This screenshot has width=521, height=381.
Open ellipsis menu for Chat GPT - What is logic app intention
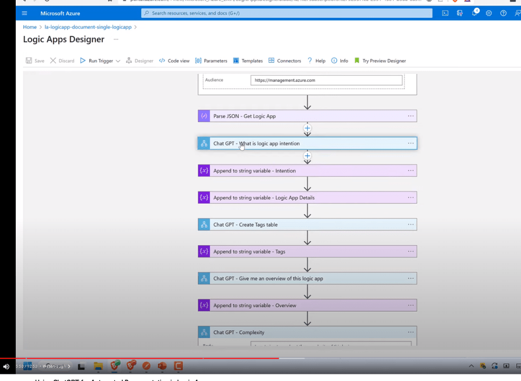pyautogui.click(x=410, y=143)
